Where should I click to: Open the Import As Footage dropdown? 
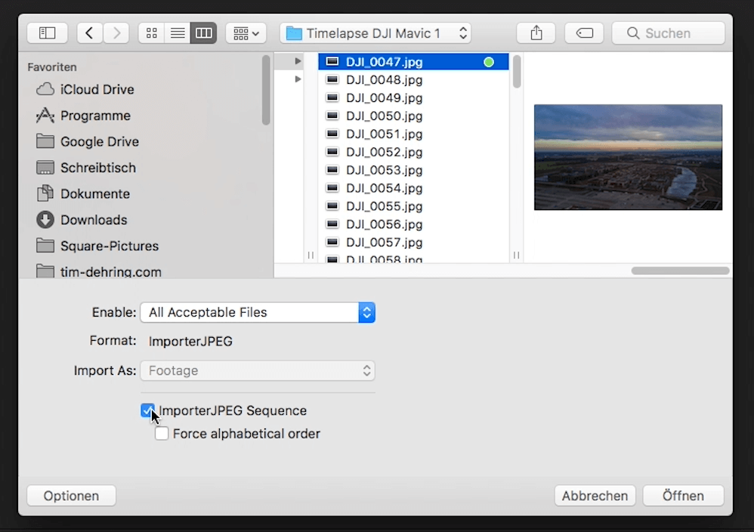pyautogui.click(x=258, y=371)
